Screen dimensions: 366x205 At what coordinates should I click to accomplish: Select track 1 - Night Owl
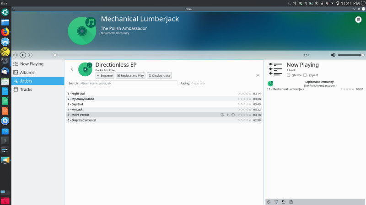164,94
